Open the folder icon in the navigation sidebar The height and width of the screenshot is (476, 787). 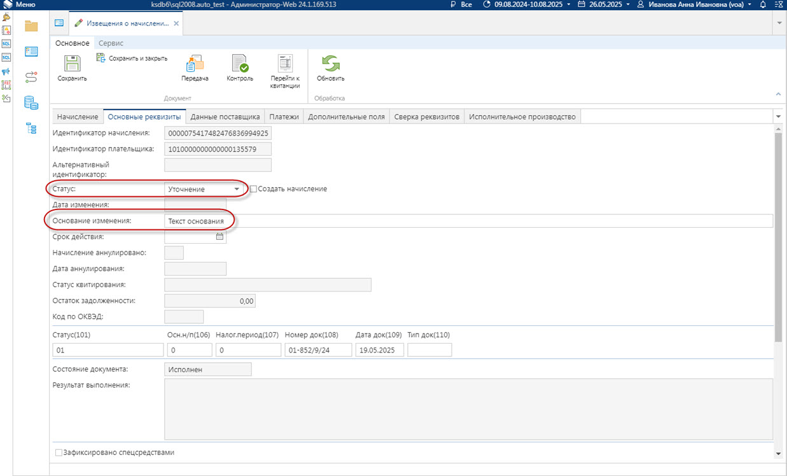[31, 26]
